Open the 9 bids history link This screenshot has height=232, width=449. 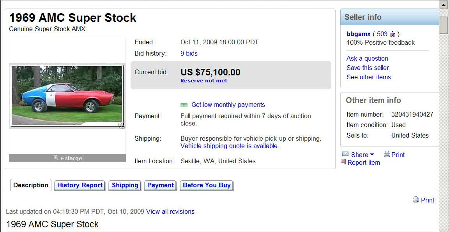point(189,53)
